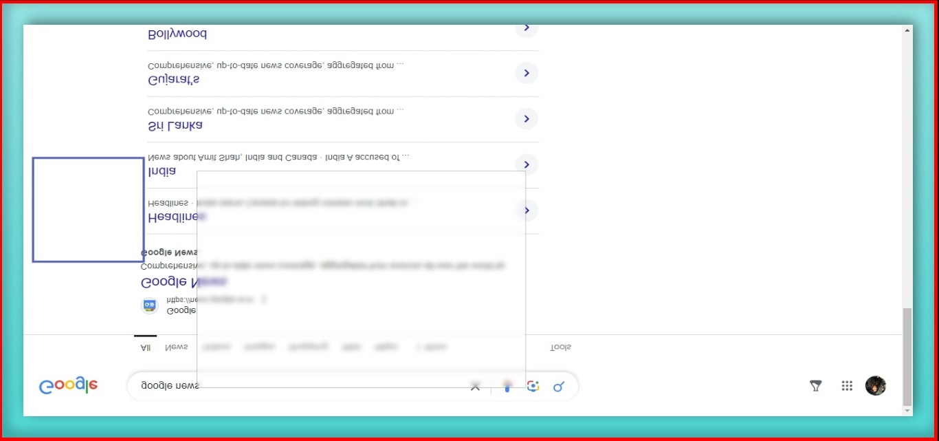Screen dimensions: 939x441
Task: Click the snippet under Sri Lanka starting Comprehensive
Action: 276,111
